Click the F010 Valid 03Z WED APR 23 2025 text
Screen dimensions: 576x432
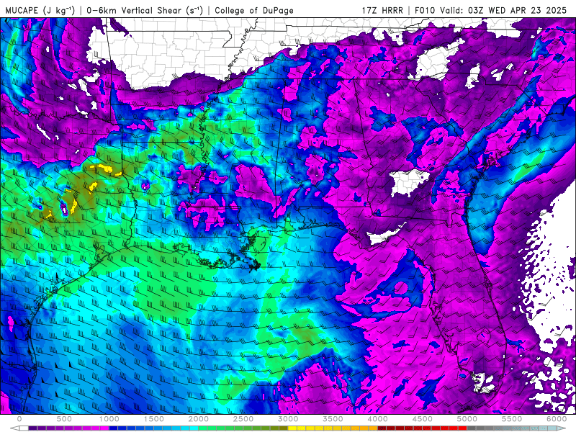click(x=491, y=10)
